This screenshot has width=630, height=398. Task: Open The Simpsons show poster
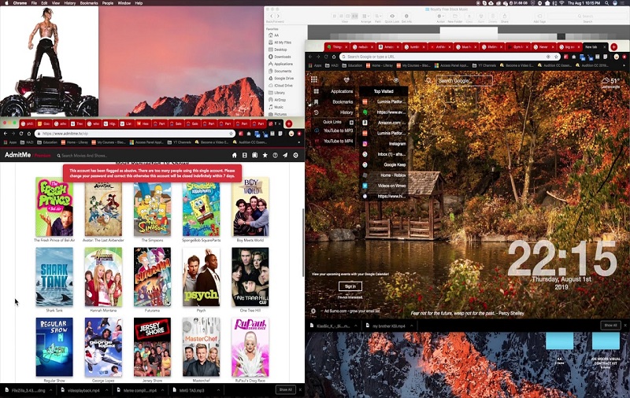coord(152,207)
